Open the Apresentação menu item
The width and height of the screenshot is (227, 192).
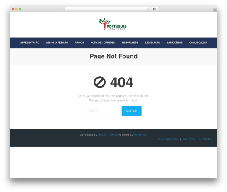coord(30,43)
